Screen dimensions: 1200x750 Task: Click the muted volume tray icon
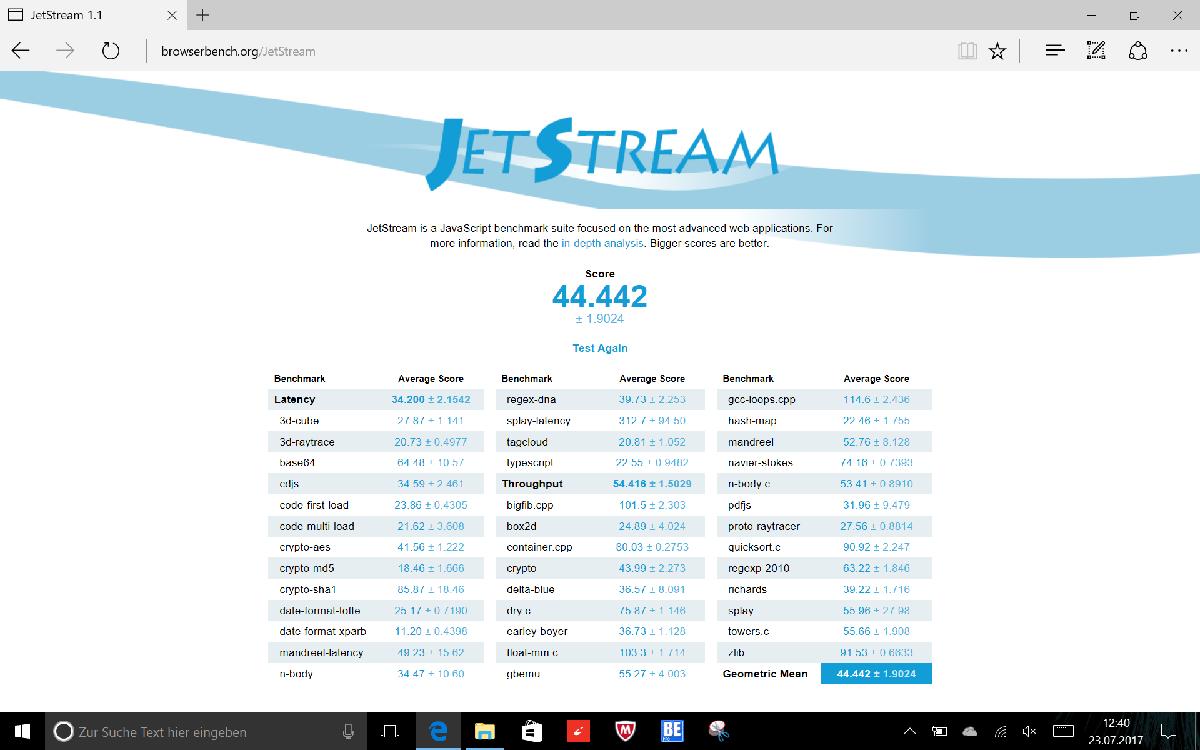tap(1029, 731)
